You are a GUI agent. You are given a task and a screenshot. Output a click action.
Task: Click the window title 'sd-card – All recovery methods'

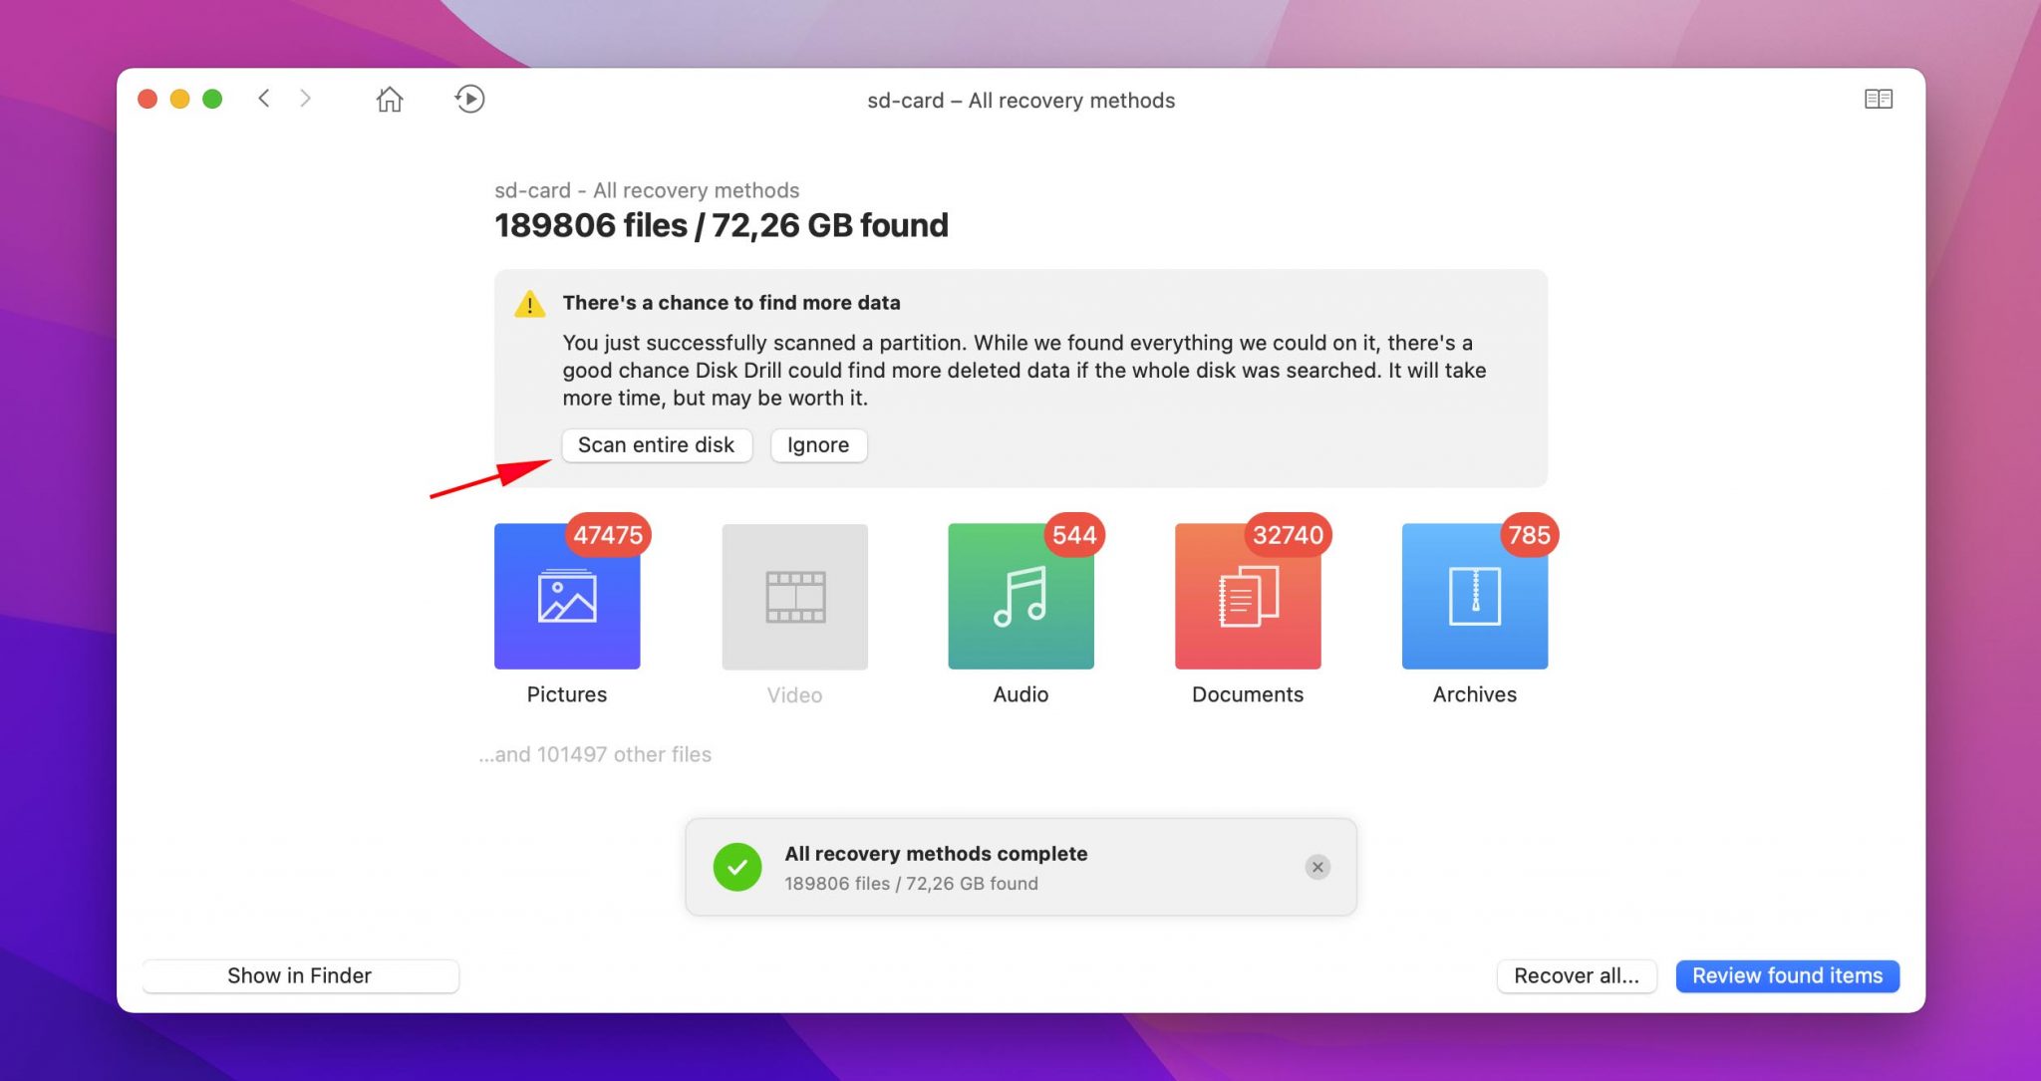[x=1021, y=101]
